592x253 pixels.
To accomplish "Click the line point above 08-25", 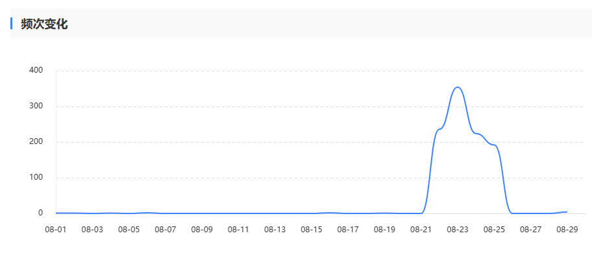I will pos(494,145).
